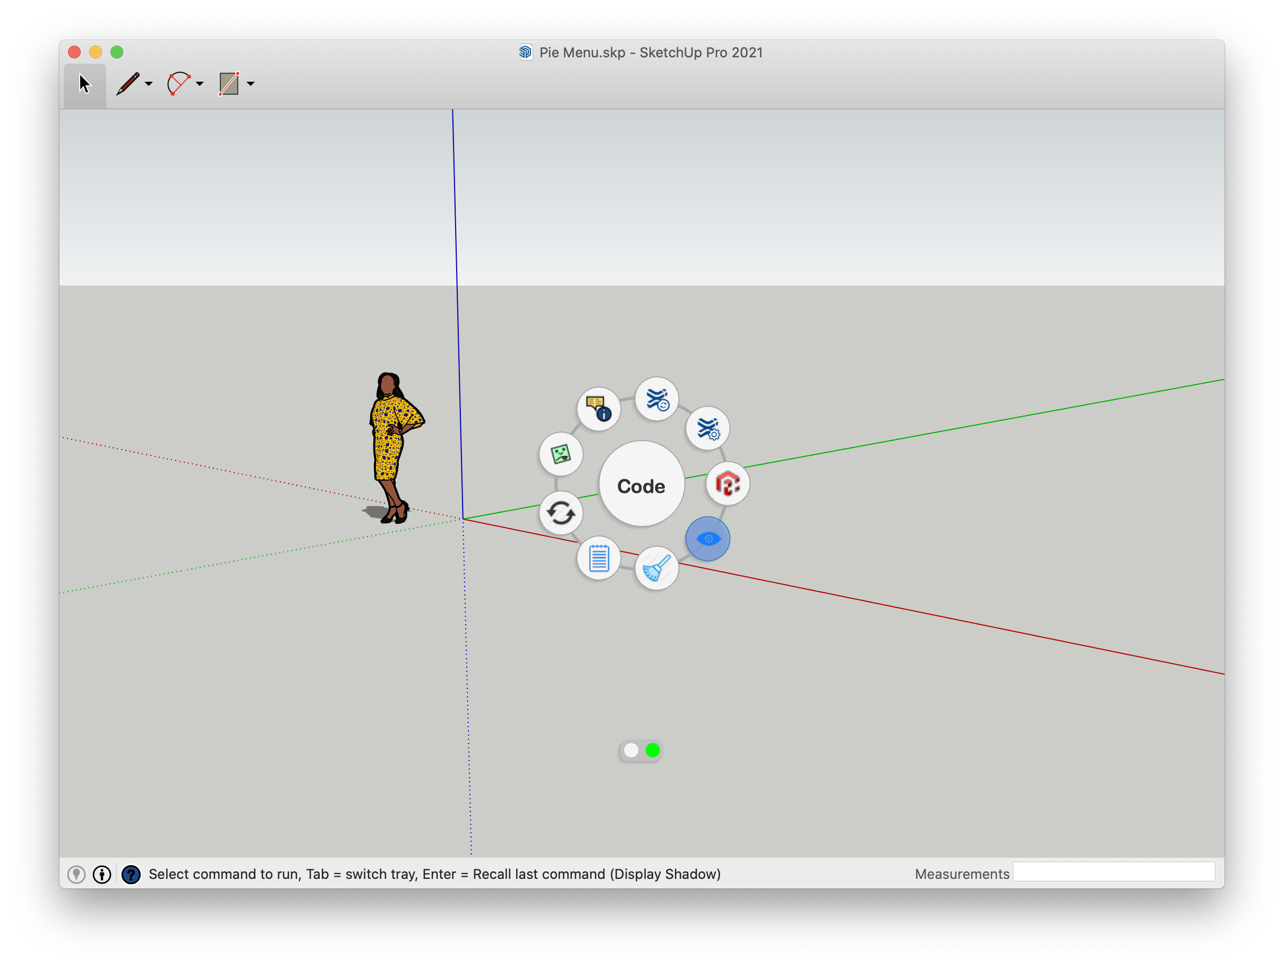Choose the Arc tool in toolbar

tap(178, 84)
